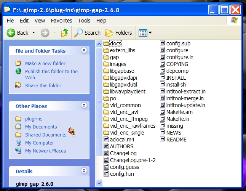
Task: Open My Network Places link
Action: [x=45, y=151]
